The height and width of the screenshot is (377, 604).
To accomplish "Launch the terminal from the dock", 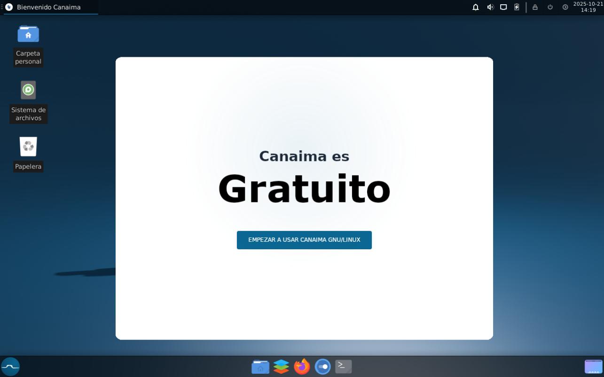I will (343, 366).
